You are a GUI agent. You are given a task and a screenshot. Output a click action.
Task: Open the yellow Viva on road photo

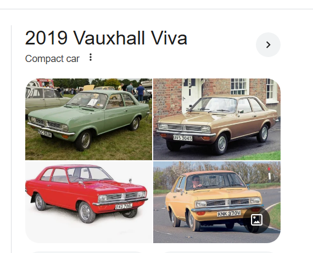(x=217, y=202)
